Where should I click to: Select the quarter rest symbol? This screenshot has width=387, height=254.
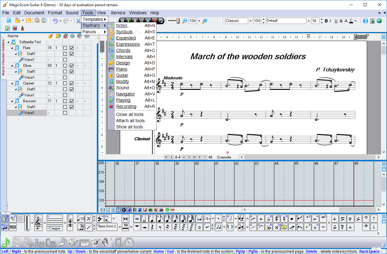pyautogui.click(x=152, y=227)
